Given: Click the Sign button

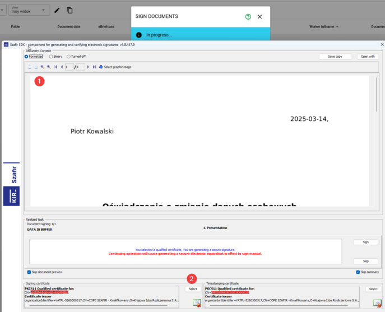Looking at the screenshot, I should tap(365, 242).
